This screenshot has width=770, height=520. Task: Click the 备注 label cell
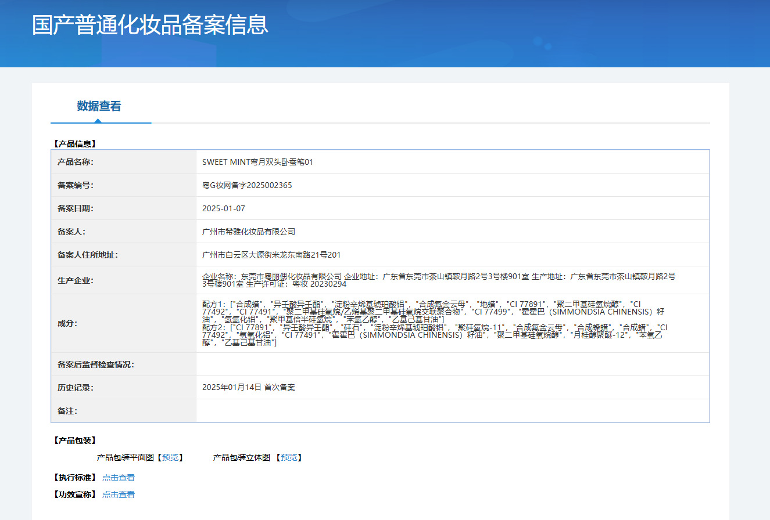coord(124,411)
